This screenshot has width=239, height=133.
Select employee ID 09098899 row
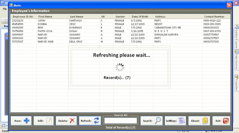120,28
